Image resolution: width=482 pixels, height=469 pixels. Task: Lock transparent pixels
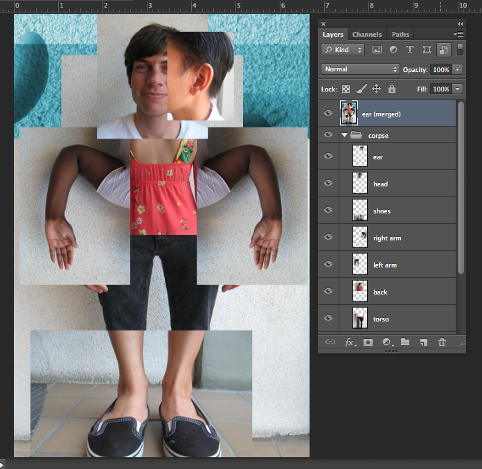coord(346,89)
